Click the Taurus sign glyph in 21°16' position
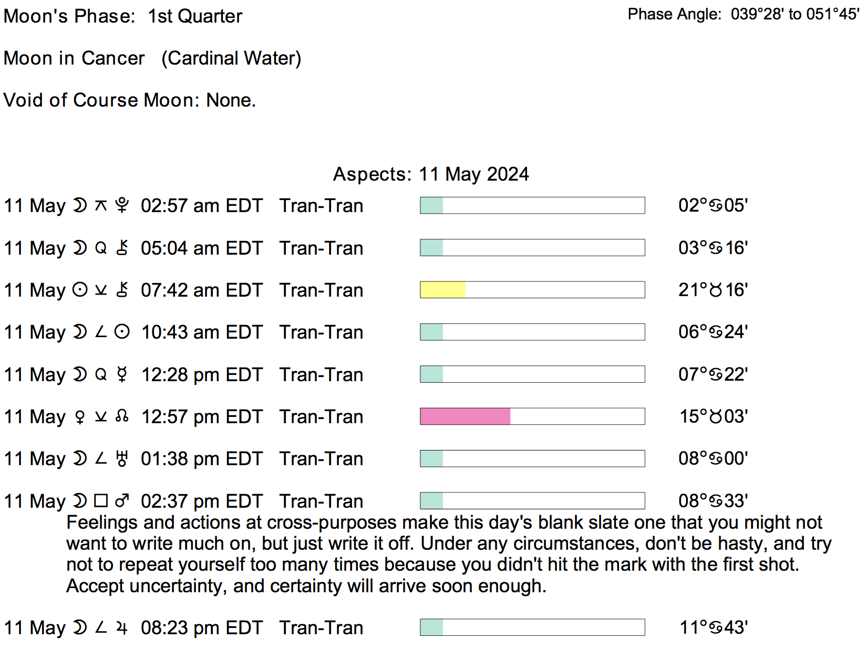Viewport: 867px width, 650px height. 716,290
